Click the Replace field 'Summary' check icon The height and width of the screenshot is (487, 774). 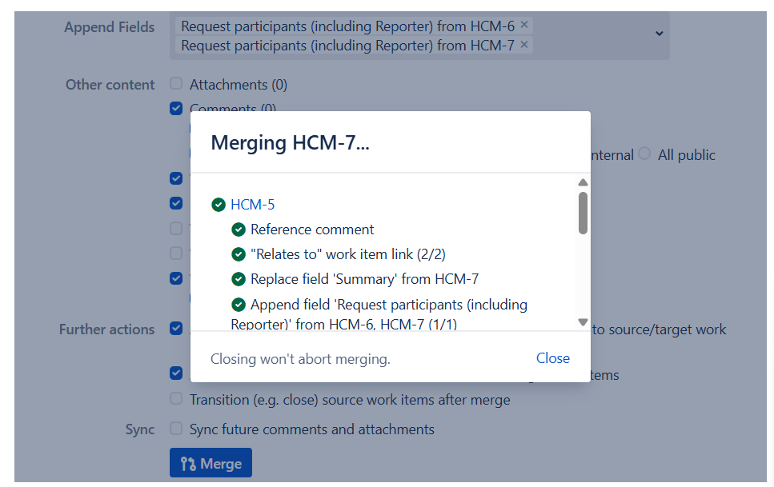tap(239, 279)
